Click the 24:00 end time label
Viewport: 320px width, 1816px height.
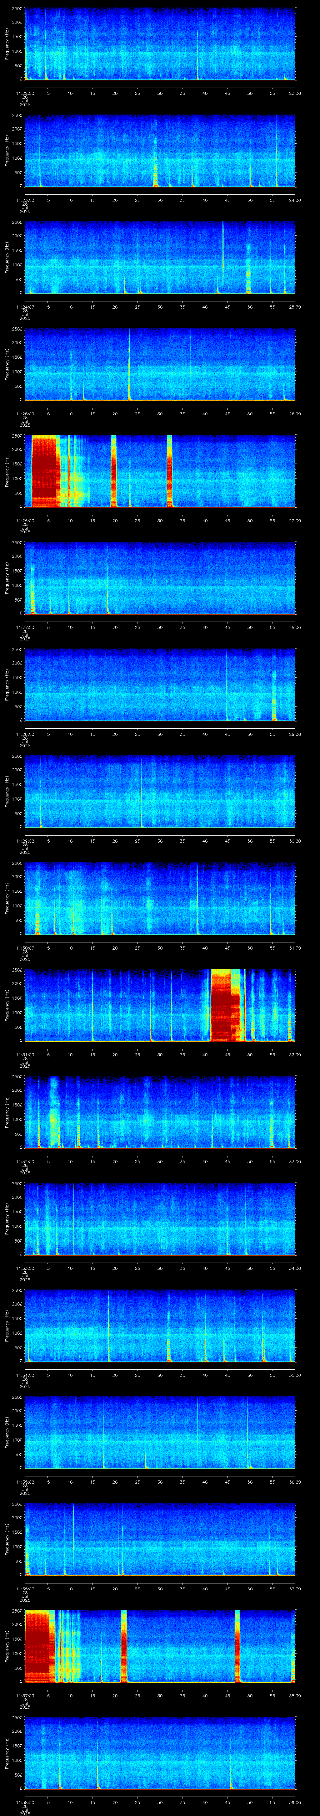pyautogui.click(x=295, y=200)
